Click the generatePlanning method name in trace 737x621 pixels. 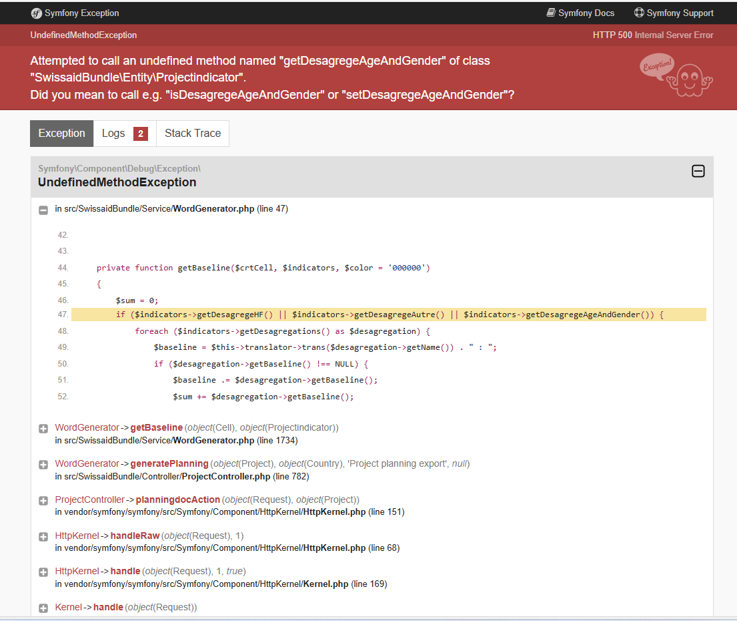[169, 464]
